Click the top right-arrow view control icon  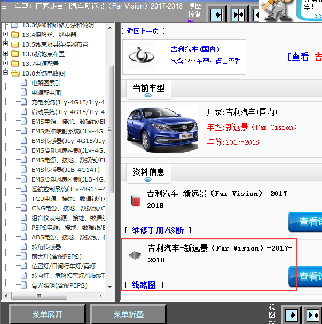[217, 14]
